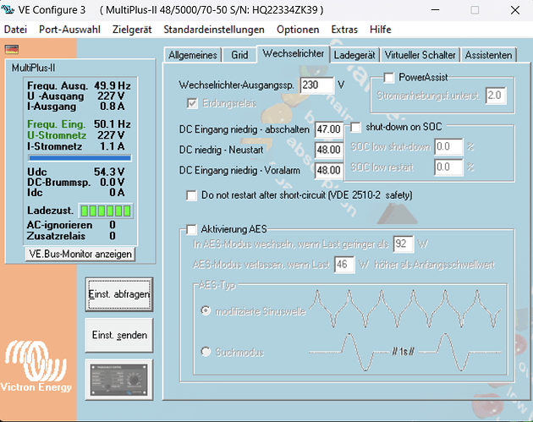
Task: Click the Wechselrichter-Ausgangssp. voltage field
Action: coord(317,85)
